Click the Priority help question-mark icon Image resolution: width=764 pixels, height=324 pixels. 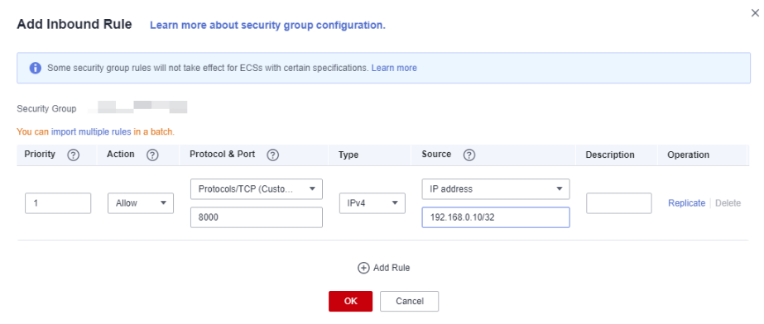73,155
